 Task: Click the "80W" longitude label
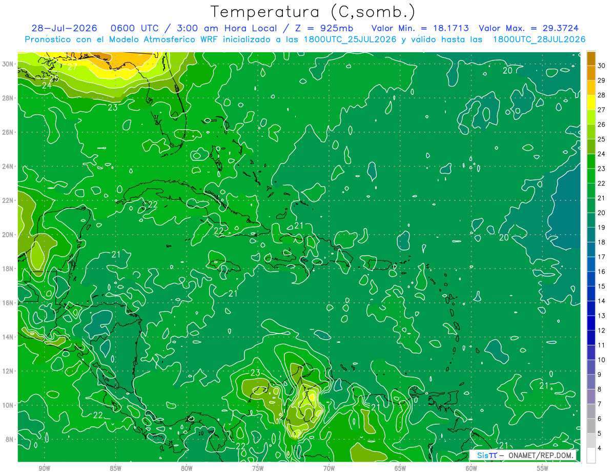(x=187, y=468)
